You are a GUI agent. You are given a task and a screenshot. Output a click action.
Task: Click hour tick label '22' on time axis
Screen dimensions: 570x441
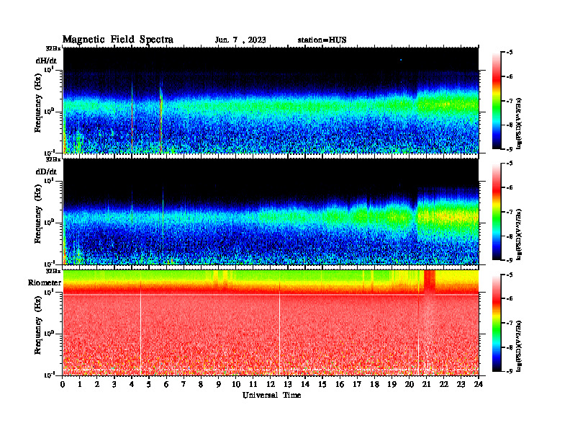(444, 384)
